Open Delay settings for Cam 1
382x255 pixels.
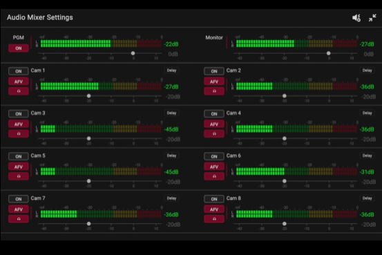171,70
